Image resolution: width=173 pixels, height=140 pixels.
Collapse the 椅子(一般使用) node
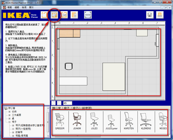click(x=13, y=129)
